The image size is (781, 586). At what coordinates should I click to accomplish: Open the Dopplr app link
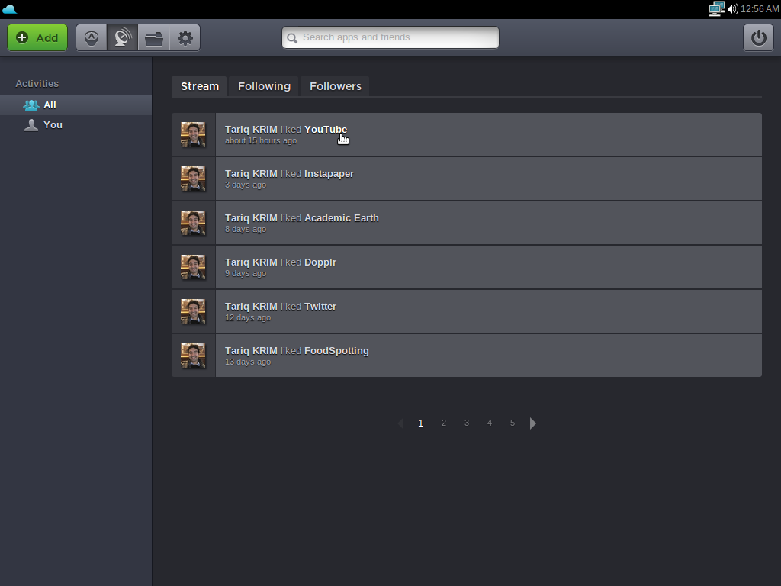point(320,262)
